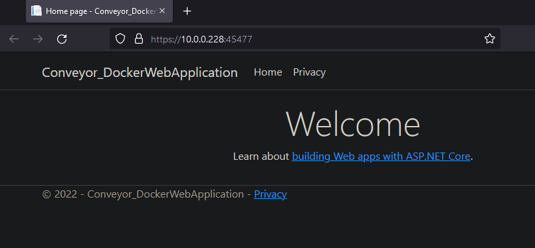Follow the building Web apps with ASP.NET Core link
This screenshot has height=248, width=535.
[381, 156]
